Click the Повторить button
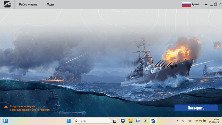222x125 pixels. [x=196, y=108]
